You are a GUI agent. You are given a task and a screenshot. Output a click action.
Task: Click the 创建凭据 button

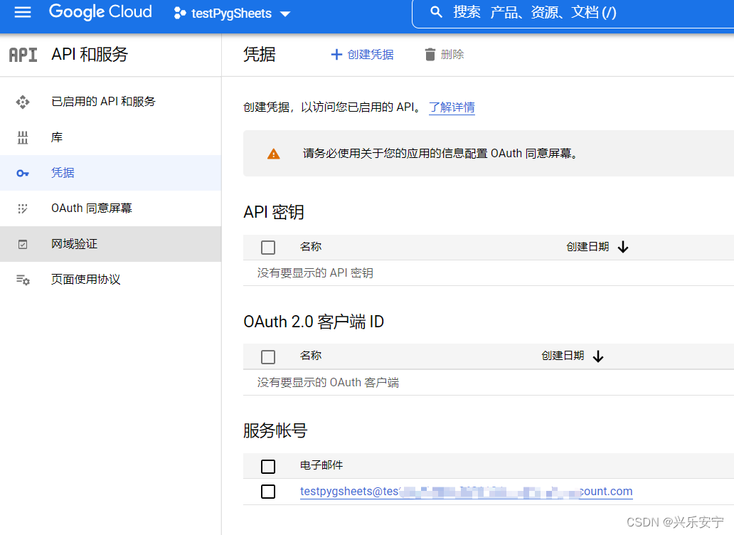point(362,55)
